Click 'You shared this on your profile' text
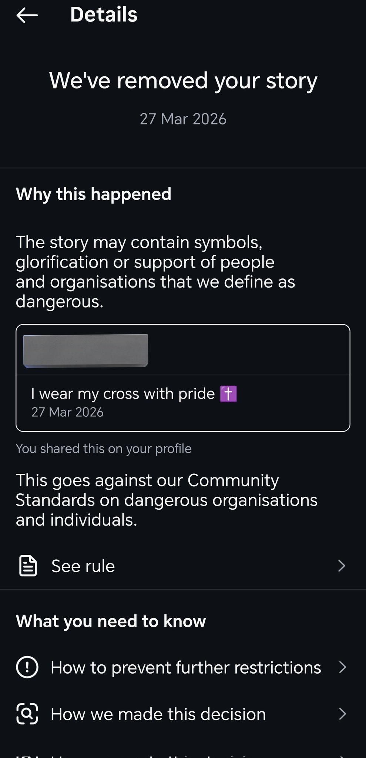The image size is (366, 758). click(104, 449)
